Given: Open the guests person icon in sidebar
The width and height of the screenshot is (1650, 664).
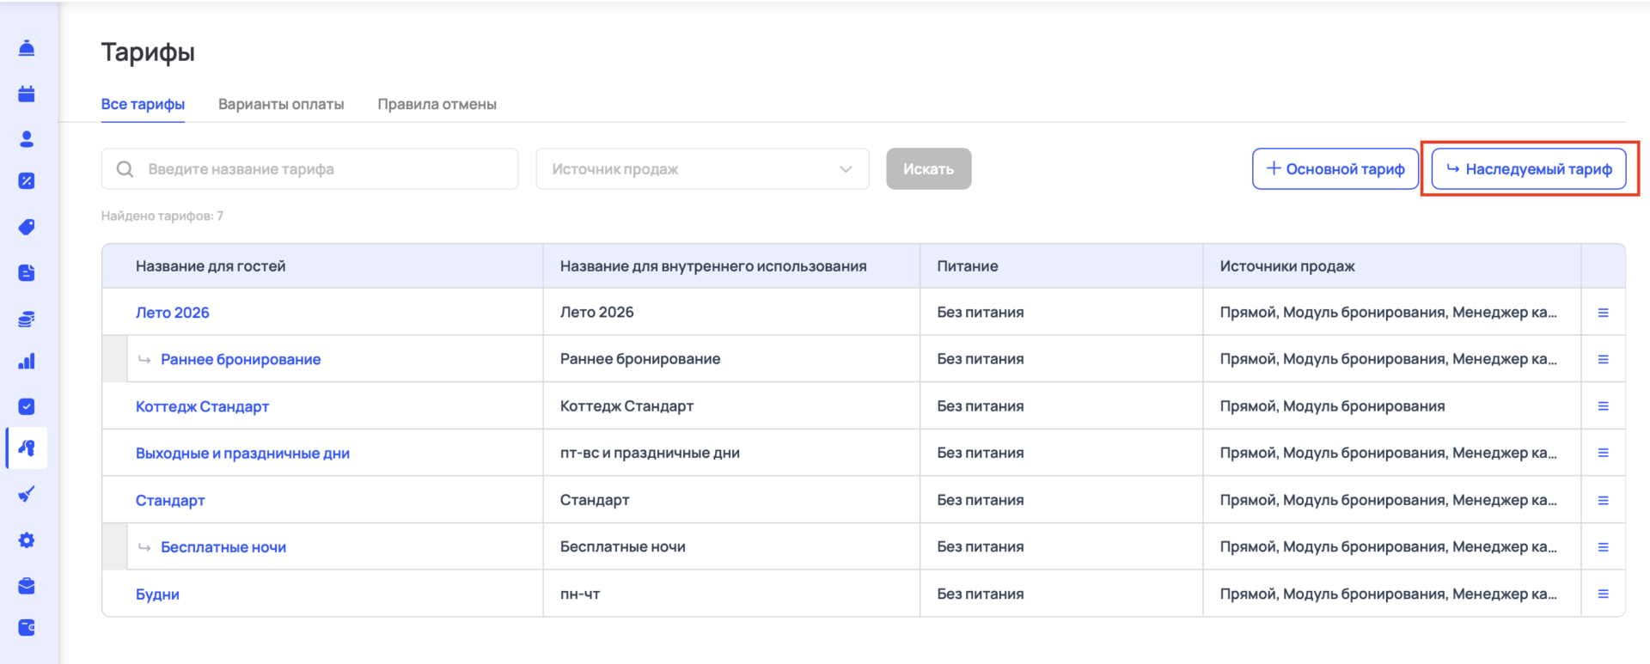Looking at the screenshot, I should [27, 138].
